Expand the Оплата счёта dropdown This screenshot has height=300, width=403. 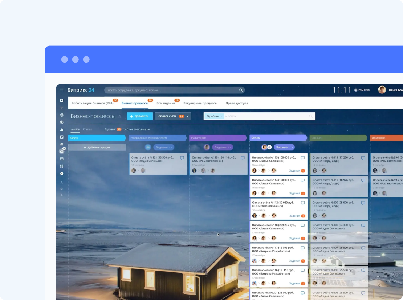pyautogui.click(x=188, y=116)
